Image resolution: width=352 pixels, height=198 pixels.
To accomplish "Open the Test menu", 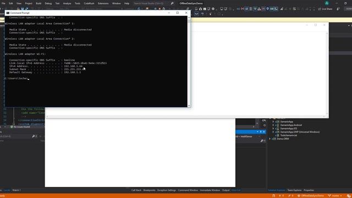I will (x=57, y=3).
